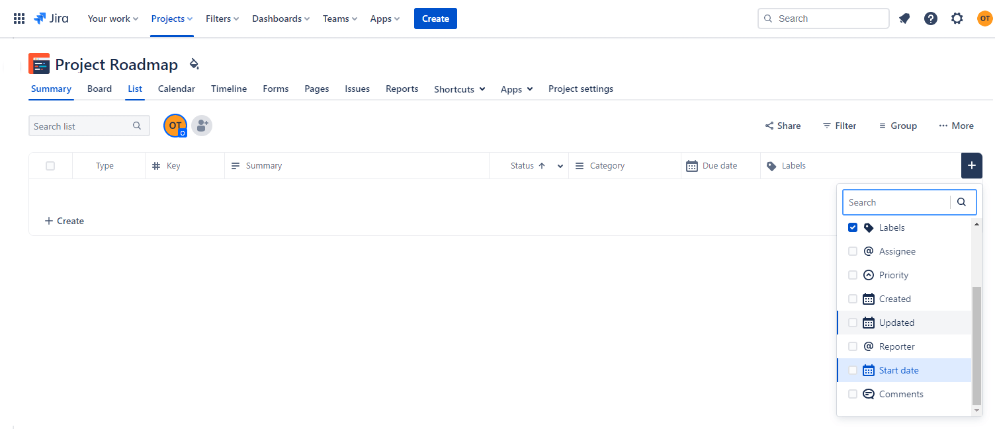
Task: Click the help question mark icon
Action: click(931, 18)
